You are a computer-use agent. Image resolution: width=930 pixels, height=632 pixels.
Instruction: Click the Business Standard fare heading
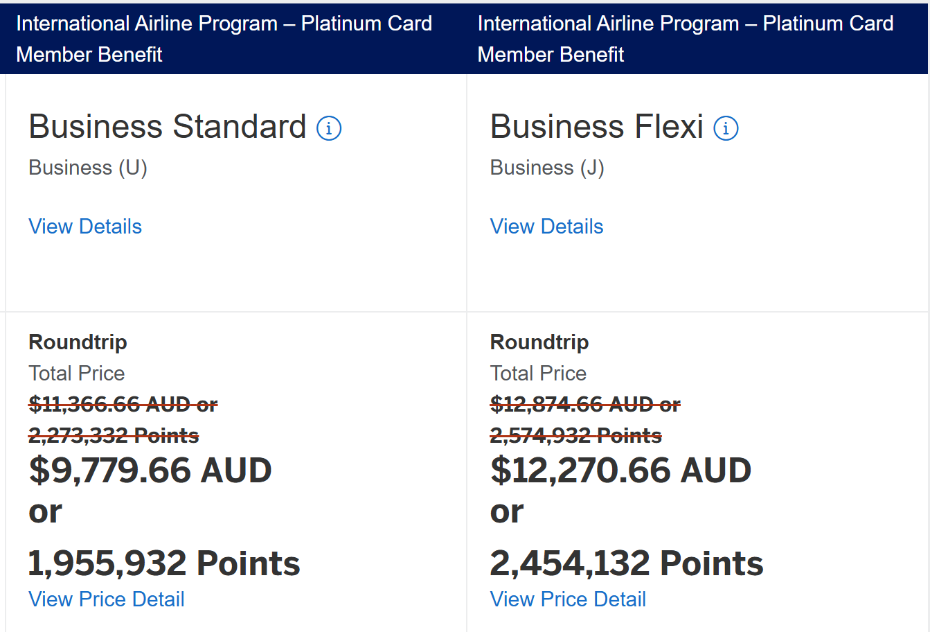167,127
